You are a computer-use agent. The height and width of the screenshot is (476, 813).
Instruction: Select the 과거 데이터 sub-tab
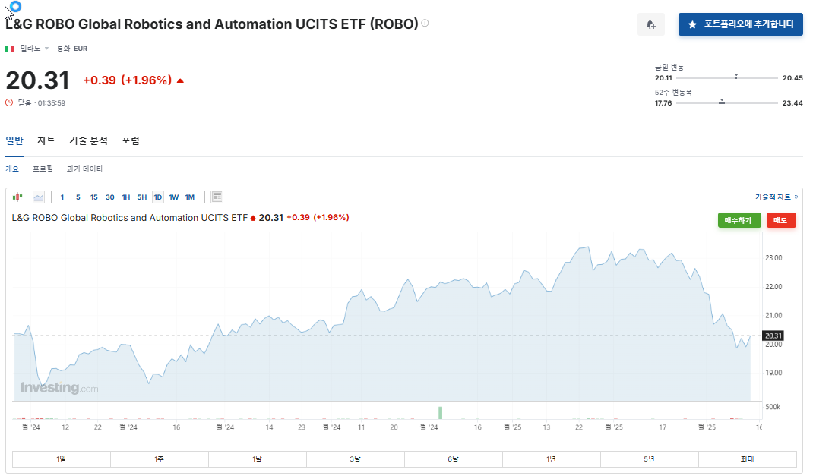coord(84,169)
